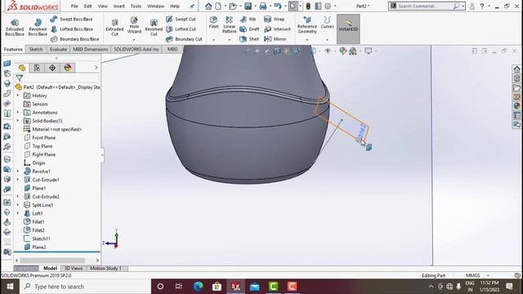Open the Hole Wizard tool

coord(134,25)
